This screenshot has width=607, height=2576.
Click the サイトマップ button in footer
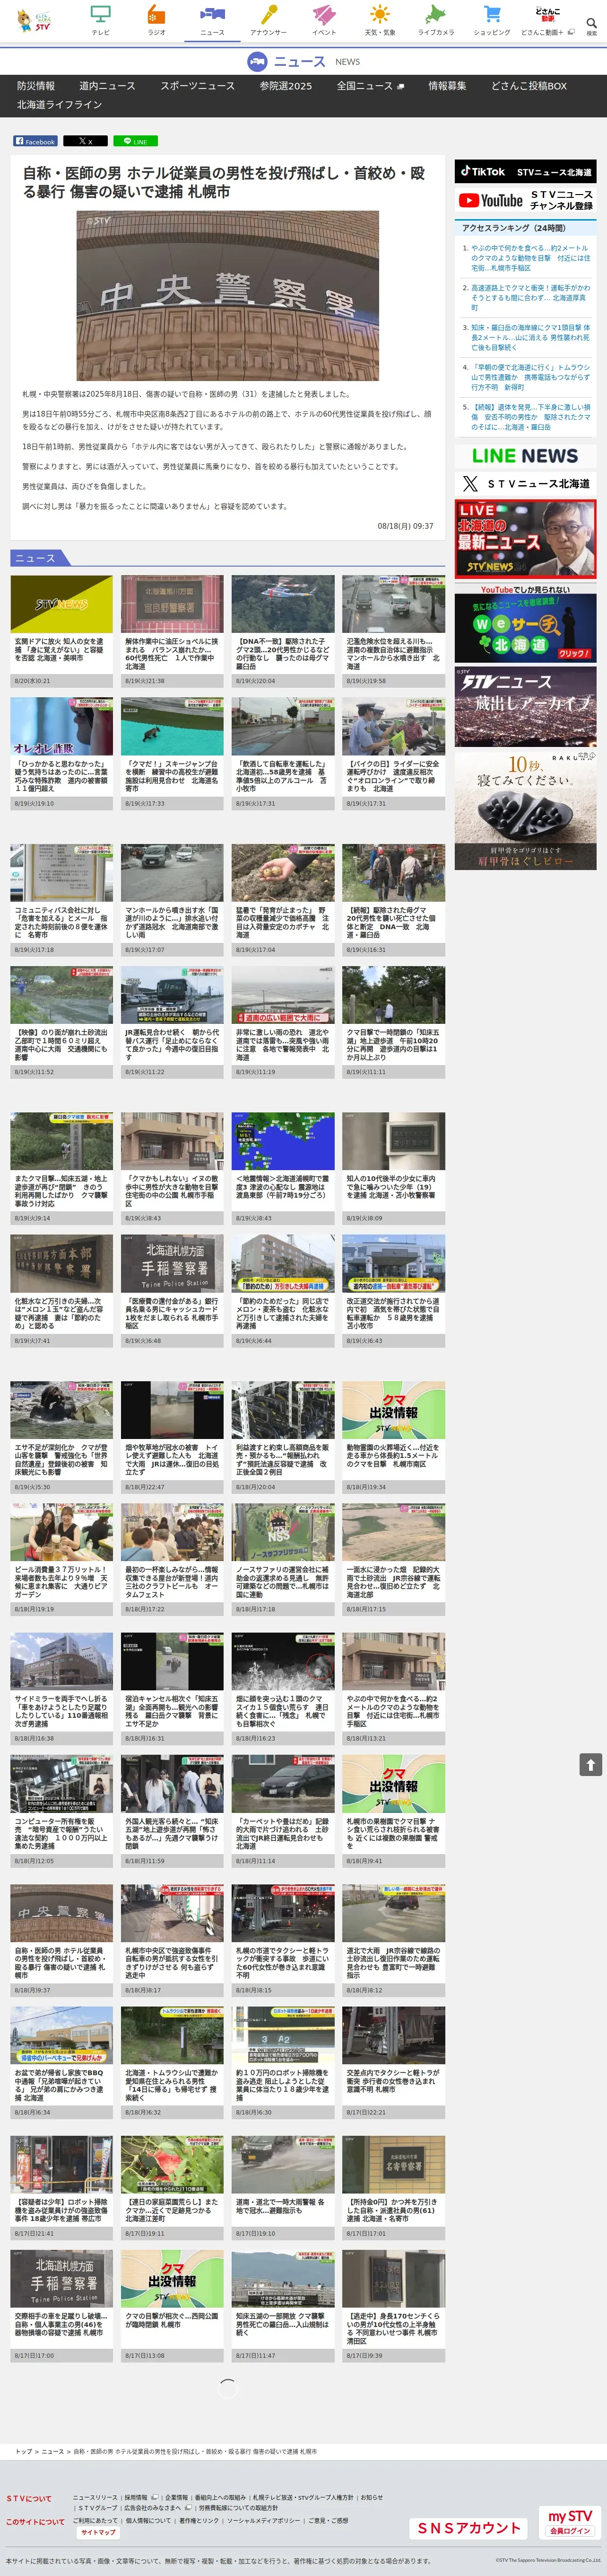coord(98,2533)
